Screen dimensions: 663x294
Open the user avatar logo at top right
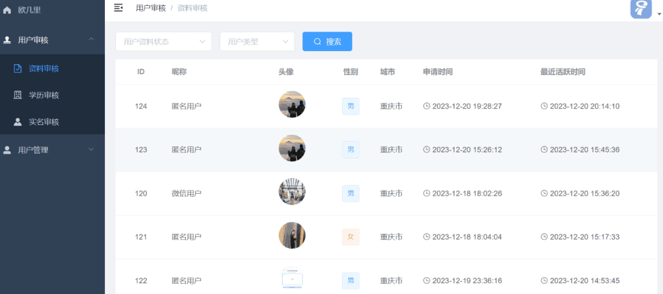[x=640, y=8]
